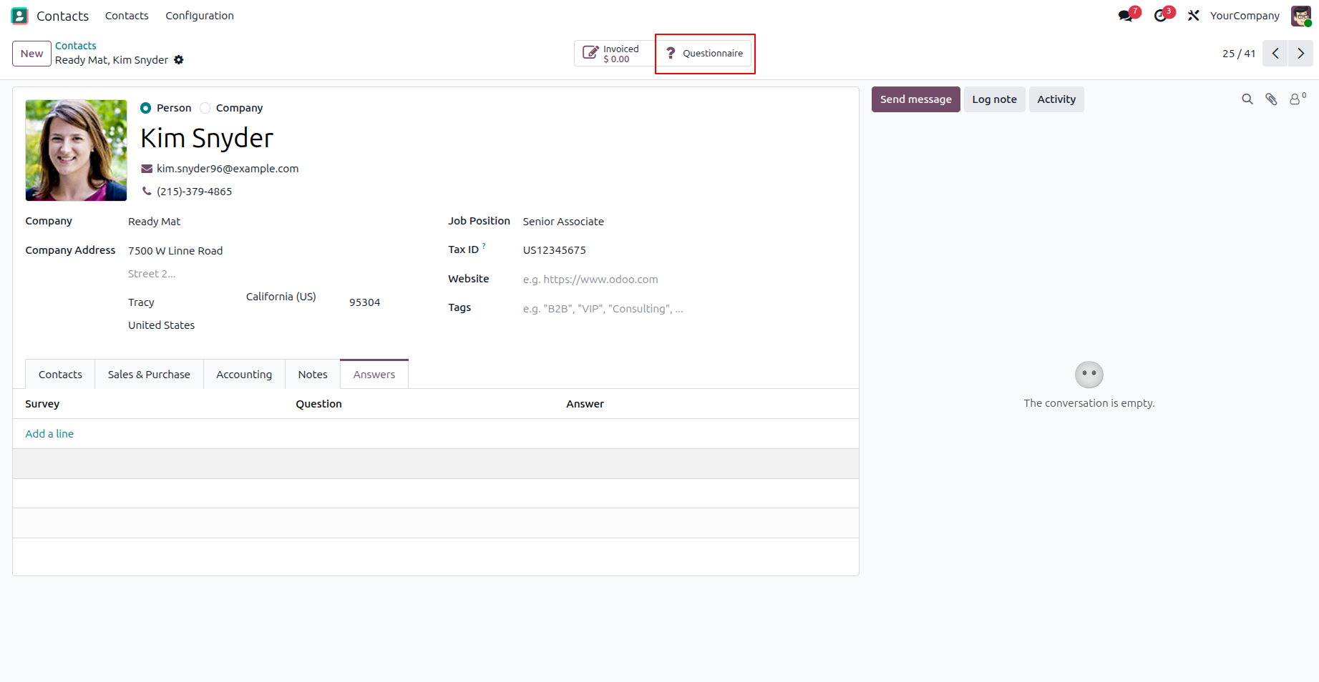1319x682 pixels.
Task: Show followers icon in chatter
Action: click(x=1297, y=99)
